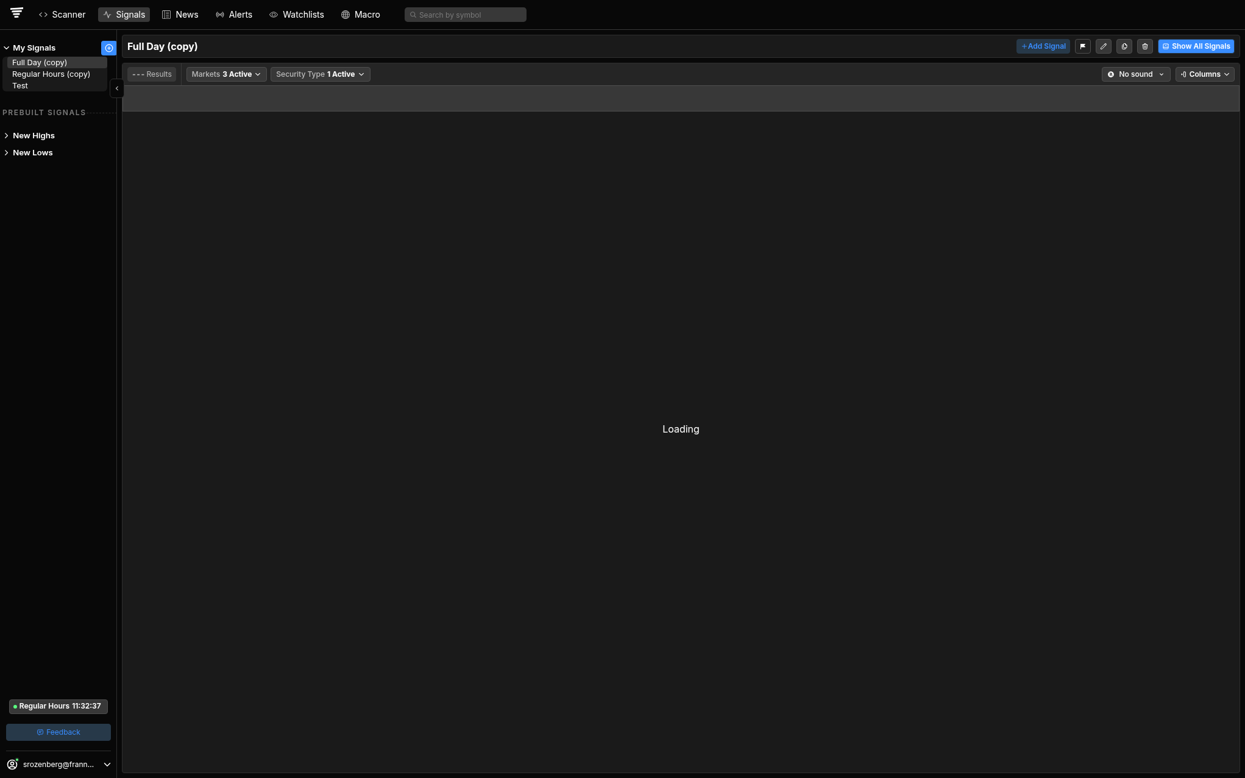
Task: Open the No sound dropdown
Action: pos(1135,74)
